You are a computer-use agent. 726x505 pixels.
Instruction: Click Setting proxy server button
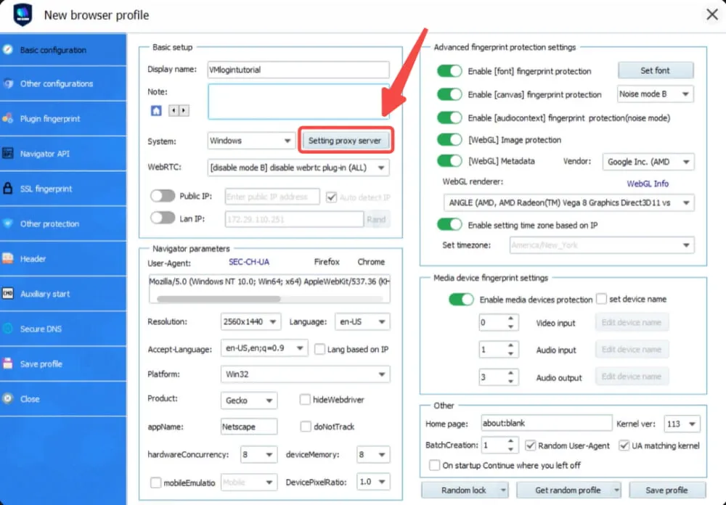click(x=345, y=140)
